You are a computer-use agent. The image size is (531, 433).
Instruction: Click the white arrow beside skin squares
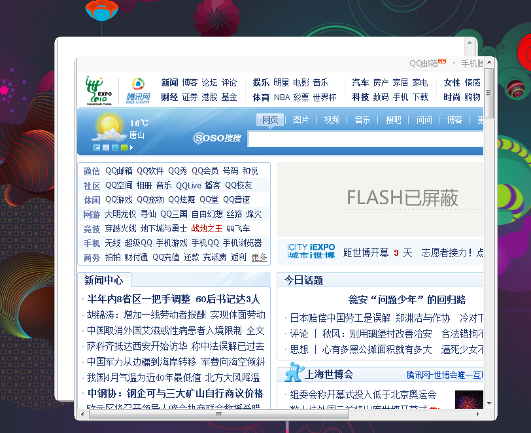coord(131,148)
